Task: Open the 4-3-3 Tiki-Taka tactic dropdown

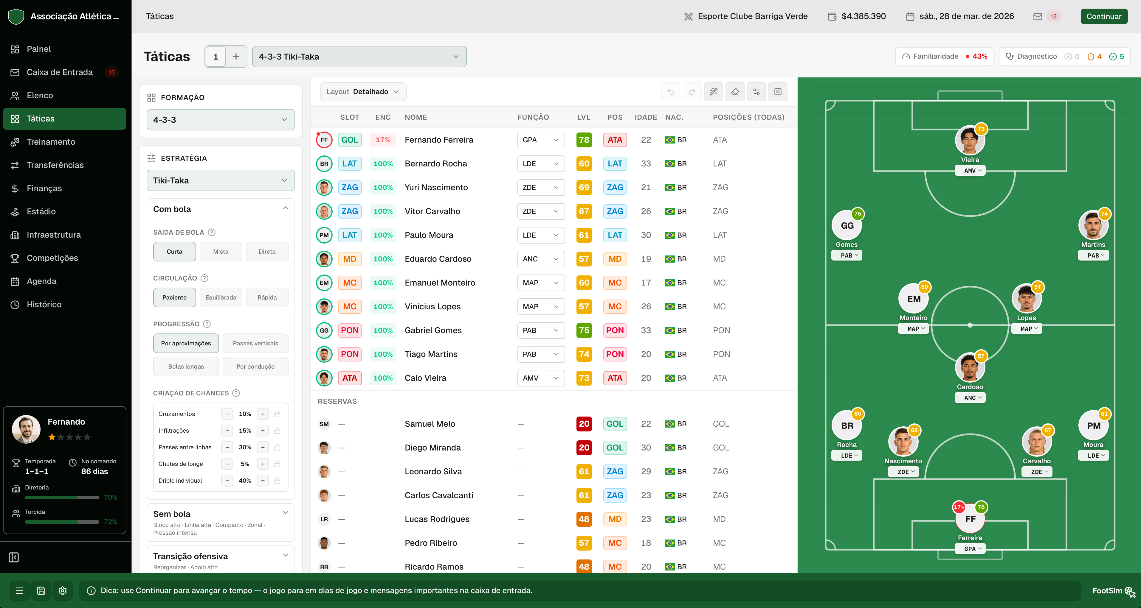Action: pyautogui.click(x=359, y=57)
